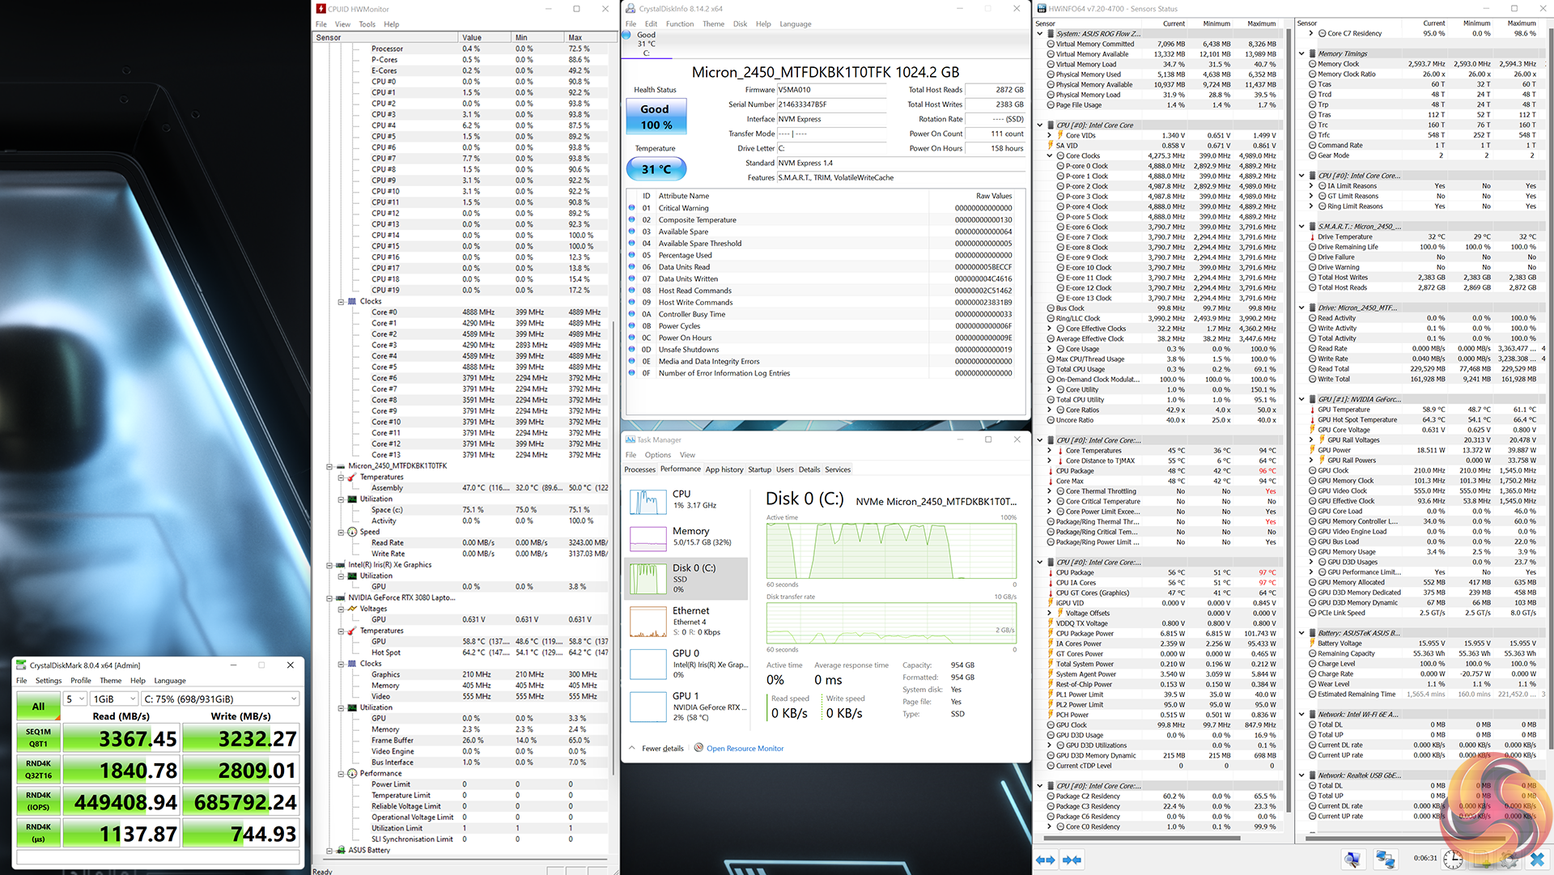The height and width of the screenshot is (875, 1554).
Task: Click HWiNFO sensor search magnifier icon
Action: (x=1352, y=860)
